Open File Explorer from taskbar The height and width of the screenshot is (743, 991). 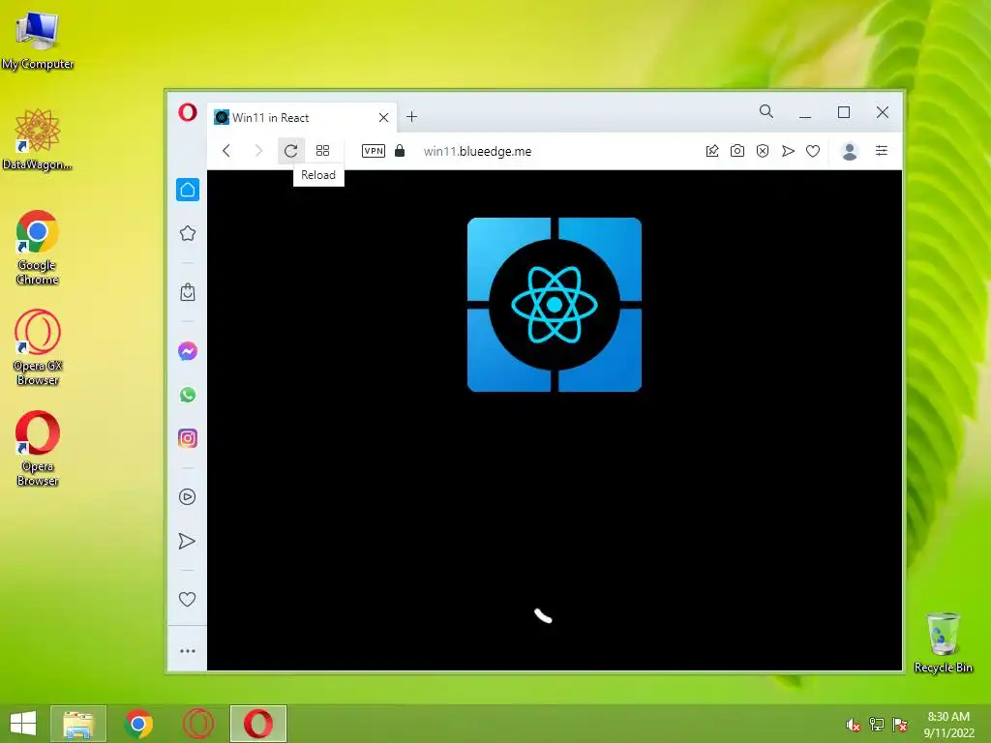click(78, 724)
